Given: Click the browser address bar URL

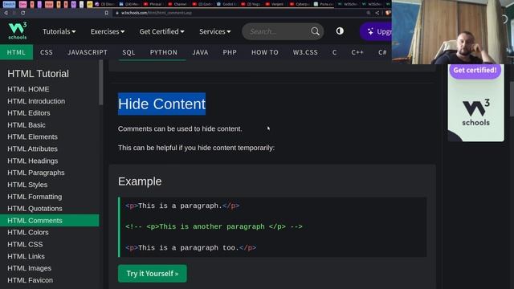Looking at the screenshot, I should click(x=157, y=13).
